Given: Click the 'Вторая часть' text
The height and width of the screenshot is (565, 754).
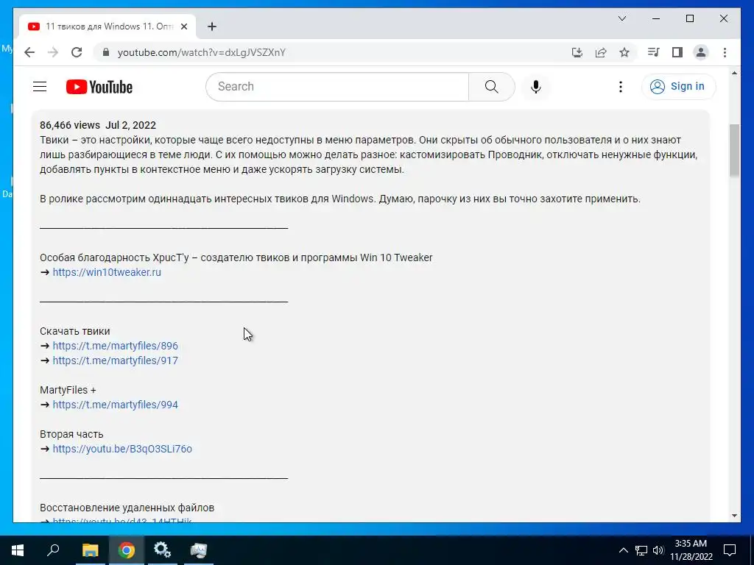Looking at the screenshot, I should [x=71, y=434].
